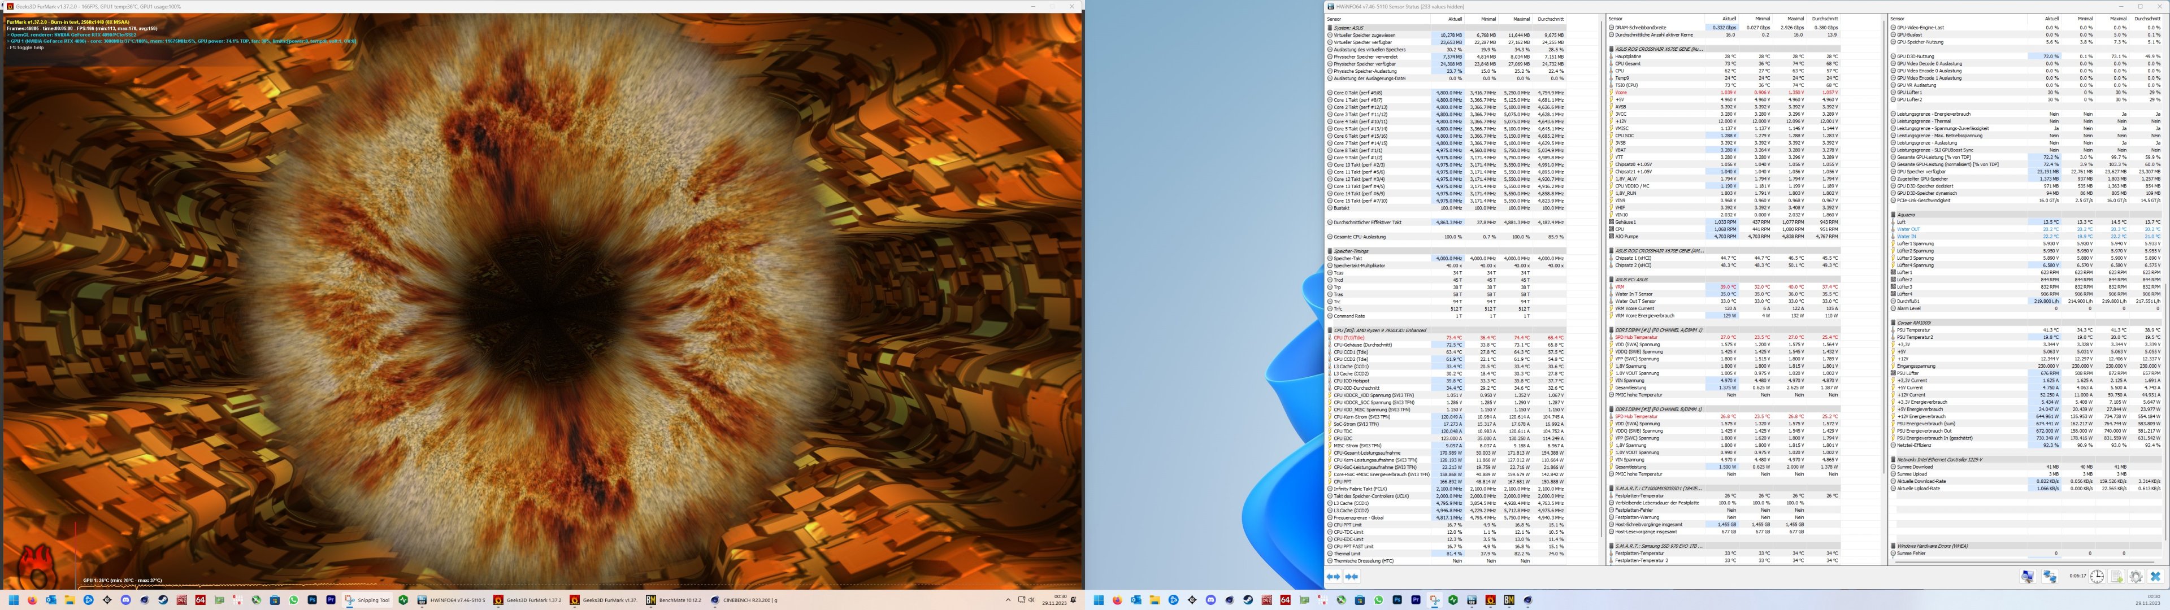Close sensors with blue X icon
The image size is (2170, 610).
[x=2156, y=576]
